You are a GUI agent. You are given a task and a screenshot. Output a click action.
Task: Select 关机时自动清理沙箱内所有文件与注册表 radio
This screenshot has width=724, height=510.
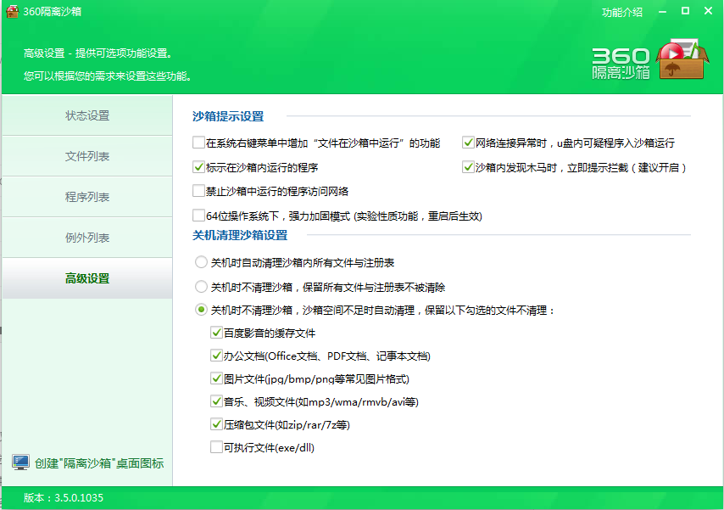(201, 262)
